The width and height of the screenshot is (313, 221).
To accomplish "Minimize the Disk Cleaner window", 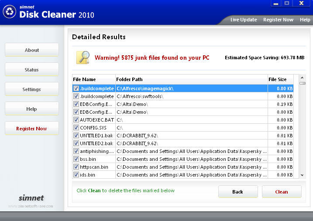I will [276, 3].
